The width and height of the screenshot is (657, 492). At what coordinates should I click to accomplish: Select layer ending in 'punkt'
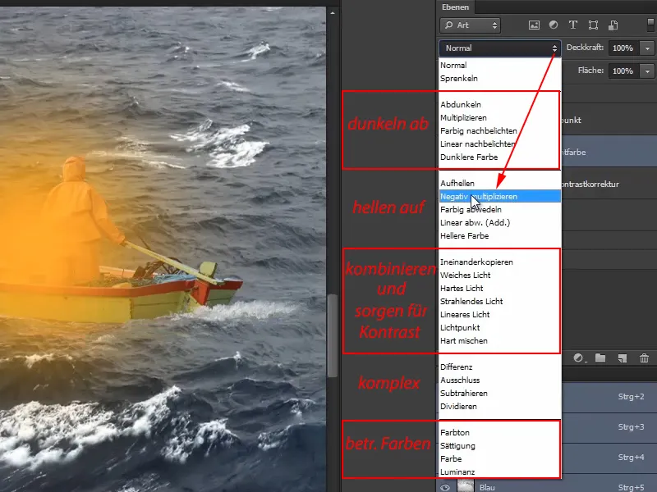[609, 120]
